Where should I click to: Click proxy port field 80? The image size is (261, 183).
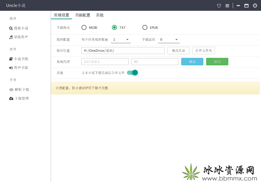coord(155,61)
